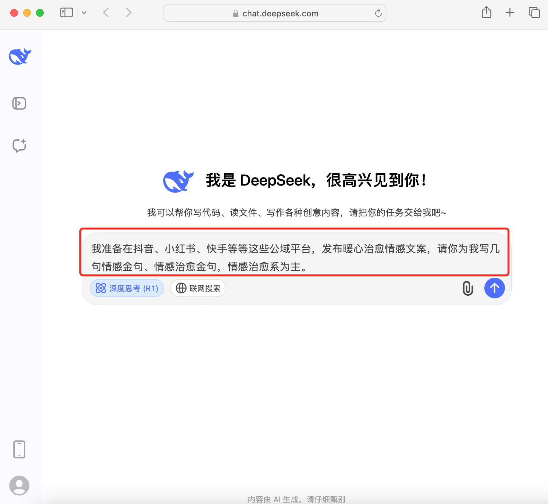Open the user profile avatar
Screen dimensions: 548x504
point(19,485)
